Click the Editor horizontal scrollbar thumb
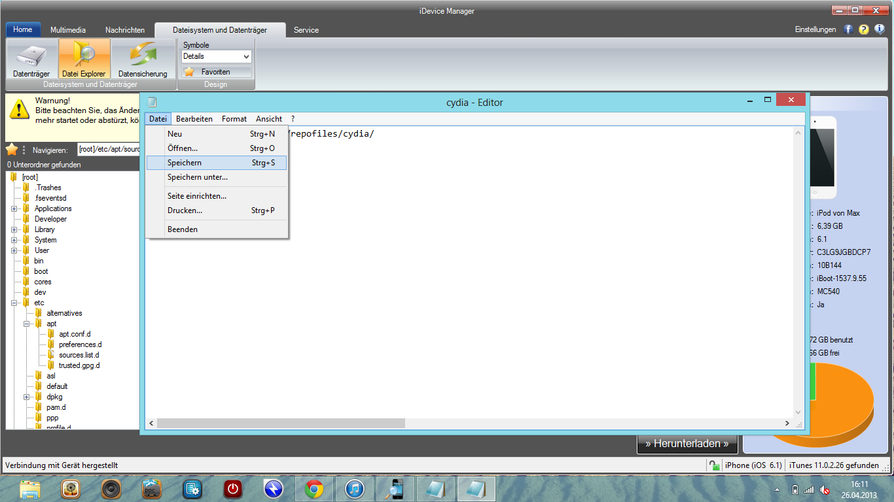The height and width of the screenshot is (502, 894). coord(281,424)
